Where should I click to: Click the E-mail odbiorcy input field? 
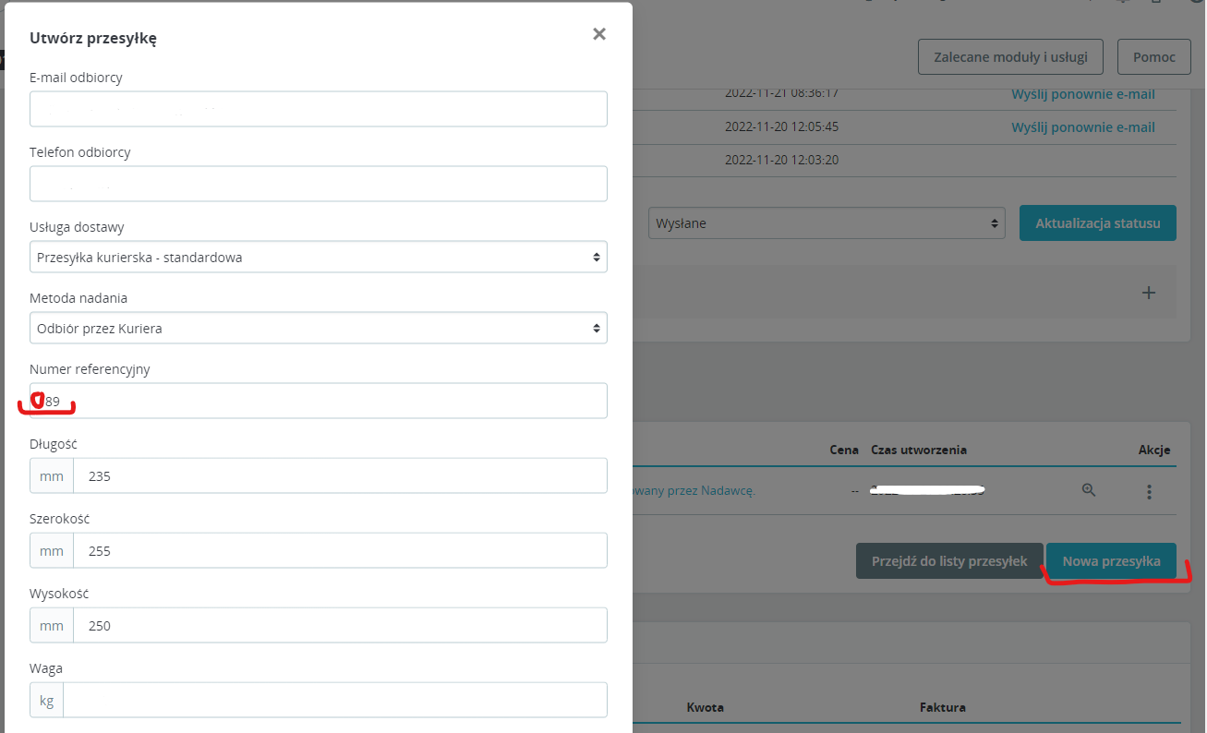319,109
